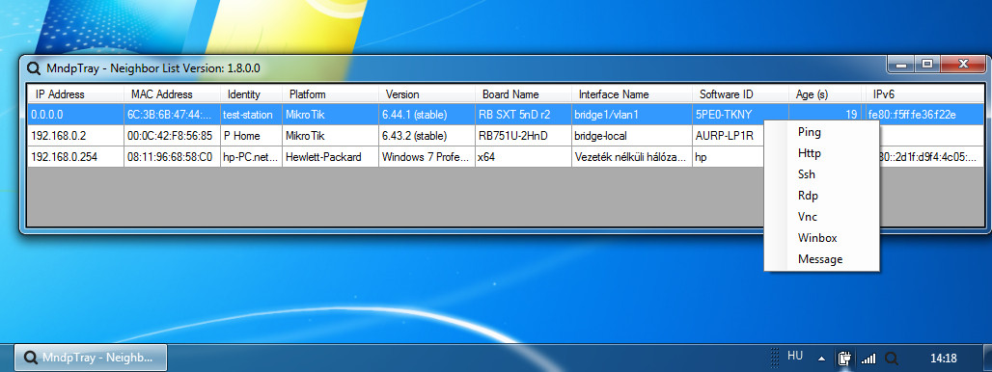This screenshot has height=372, width=992.
Task: Click the P Home identity cell
Action: click(251, 136)
